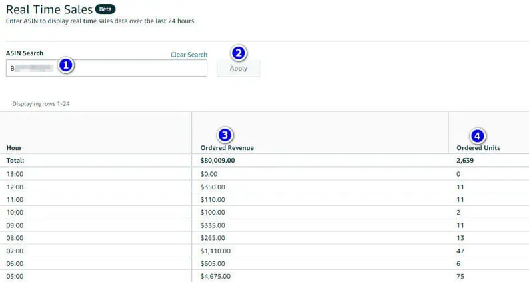
Task: Click the Total: row label
Action: (15, 160)
